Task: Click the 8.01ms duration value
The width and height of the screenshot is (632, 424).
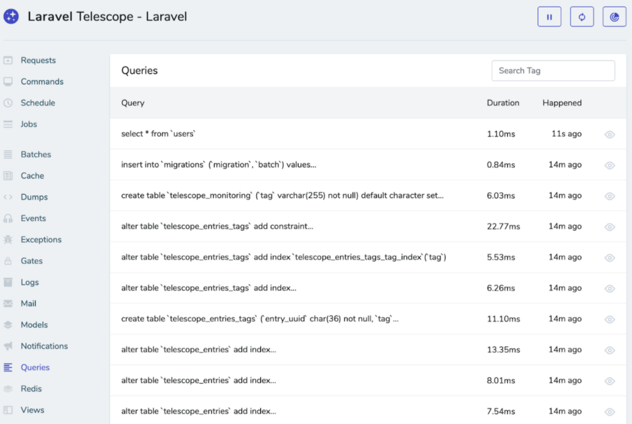Action: [x=500, y=381]
